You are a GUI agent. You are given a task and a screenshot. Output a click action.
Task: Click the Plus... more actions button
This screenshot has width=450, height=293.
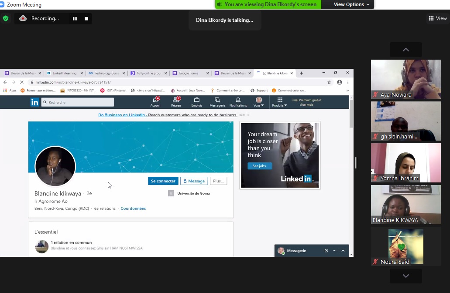click(x=218, y=181)
